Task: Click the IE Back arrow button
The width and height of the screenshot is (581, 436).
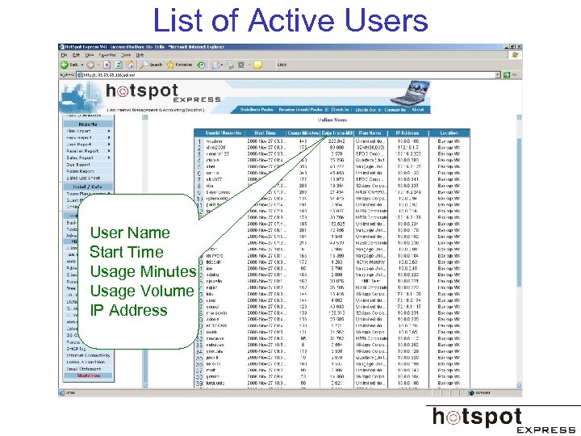Action: point(65,65)
